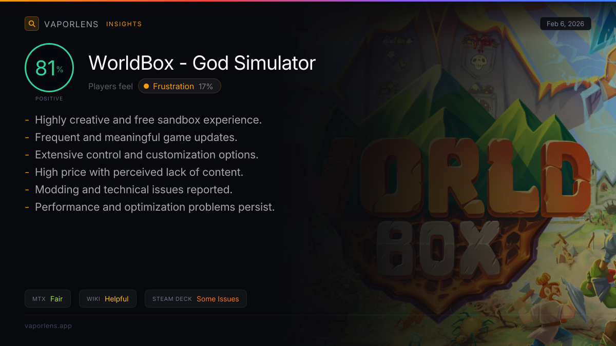616x346 pixels.
Task: Select the high price bullet point
Action: coord(139,172)
